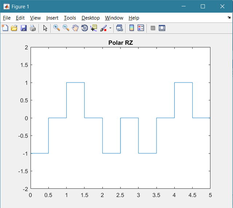Open the Tools menu
The width and height of the screenshot is (233, 208).
pyautogui.click(x=70, y=18)
